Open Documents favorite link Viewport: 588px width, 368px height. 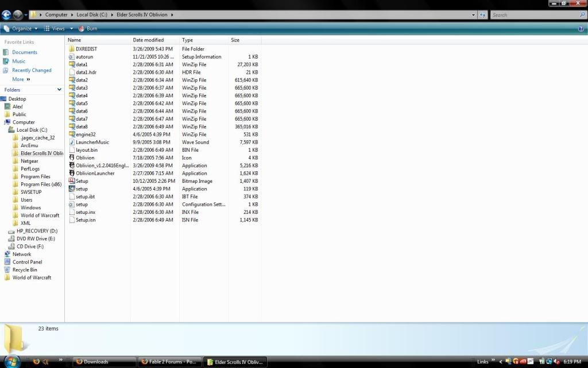[x=24, y=52]
